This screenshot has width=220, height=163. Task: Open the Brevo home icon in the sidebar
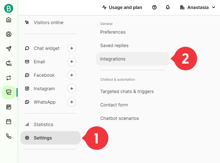click(x=9, y=20)
